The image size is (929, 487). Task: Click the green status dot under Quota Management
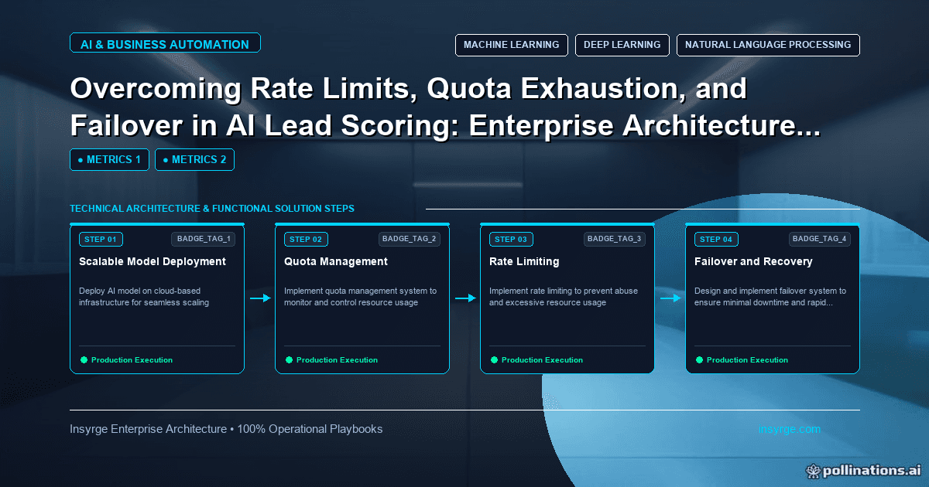[289, 359]
